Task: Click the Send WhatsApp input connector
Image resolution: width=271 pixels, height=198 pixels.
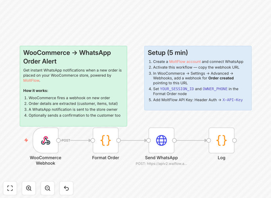Action: tap(149, 140)
